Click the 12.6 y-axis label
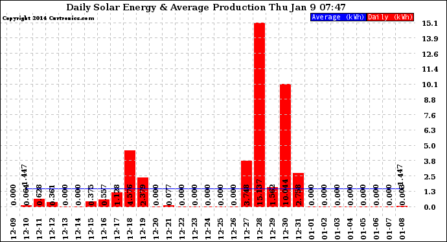The width and height of the screenshot is (447, 242). pos(430,54)
